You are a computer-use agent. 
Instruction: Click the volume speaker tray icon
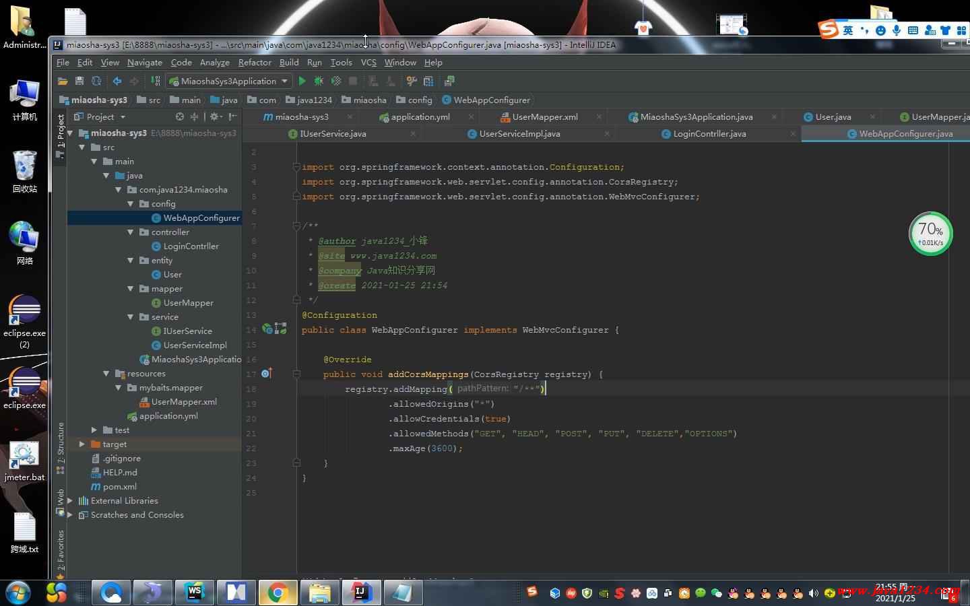click(x=814, y=593)
